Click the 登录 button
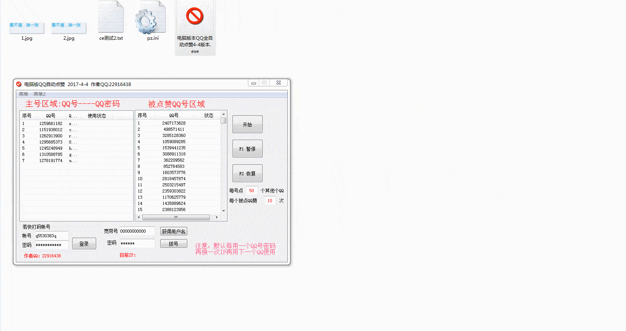The width and height of the screenshot is (626, 331). (84, 244)
